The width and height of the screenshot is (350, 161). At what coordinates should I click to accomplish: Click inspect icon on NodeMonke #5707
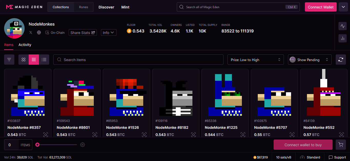(x=292, y=135)
